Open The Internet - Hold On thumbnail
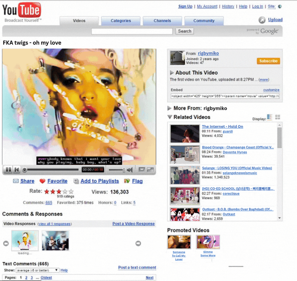The image size is (297, 281). coord(185,133)
